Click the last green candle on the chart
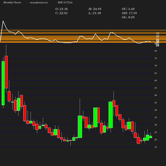This screenshot has height=166, width=166. [x=151, y=137]
